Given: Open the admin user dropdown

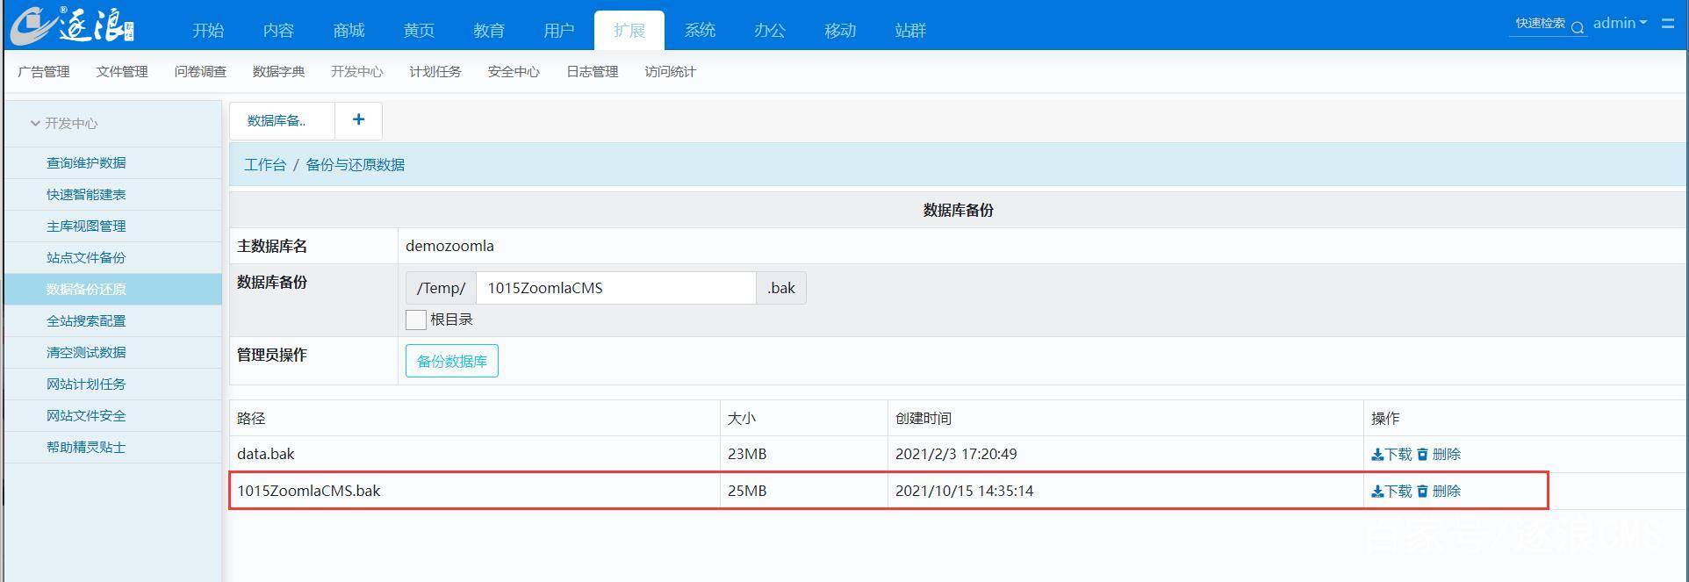Looking at the screenshot, I should pos(1621,24).
